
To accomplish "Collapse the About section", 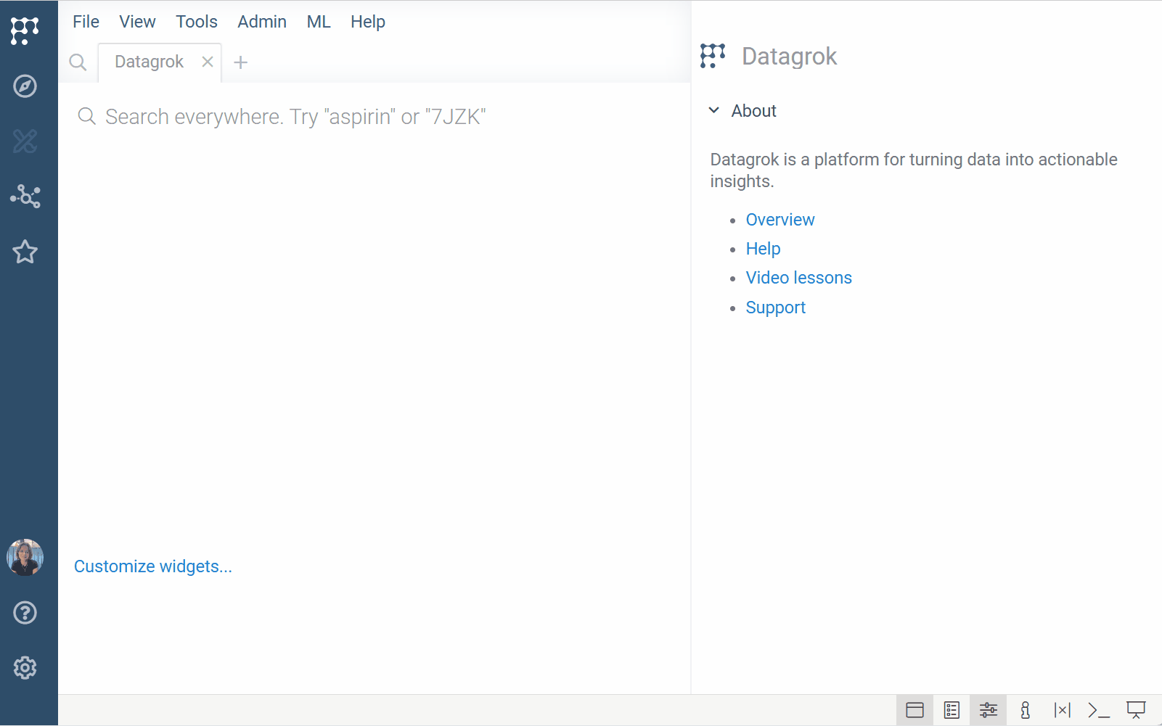I will click(714, 111).
